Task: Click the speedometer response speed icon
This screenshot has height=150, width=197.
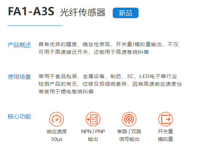Action: [57, 119]
